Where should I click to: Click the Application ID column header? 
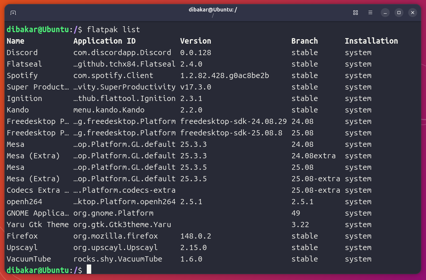[x=104, y=41]
